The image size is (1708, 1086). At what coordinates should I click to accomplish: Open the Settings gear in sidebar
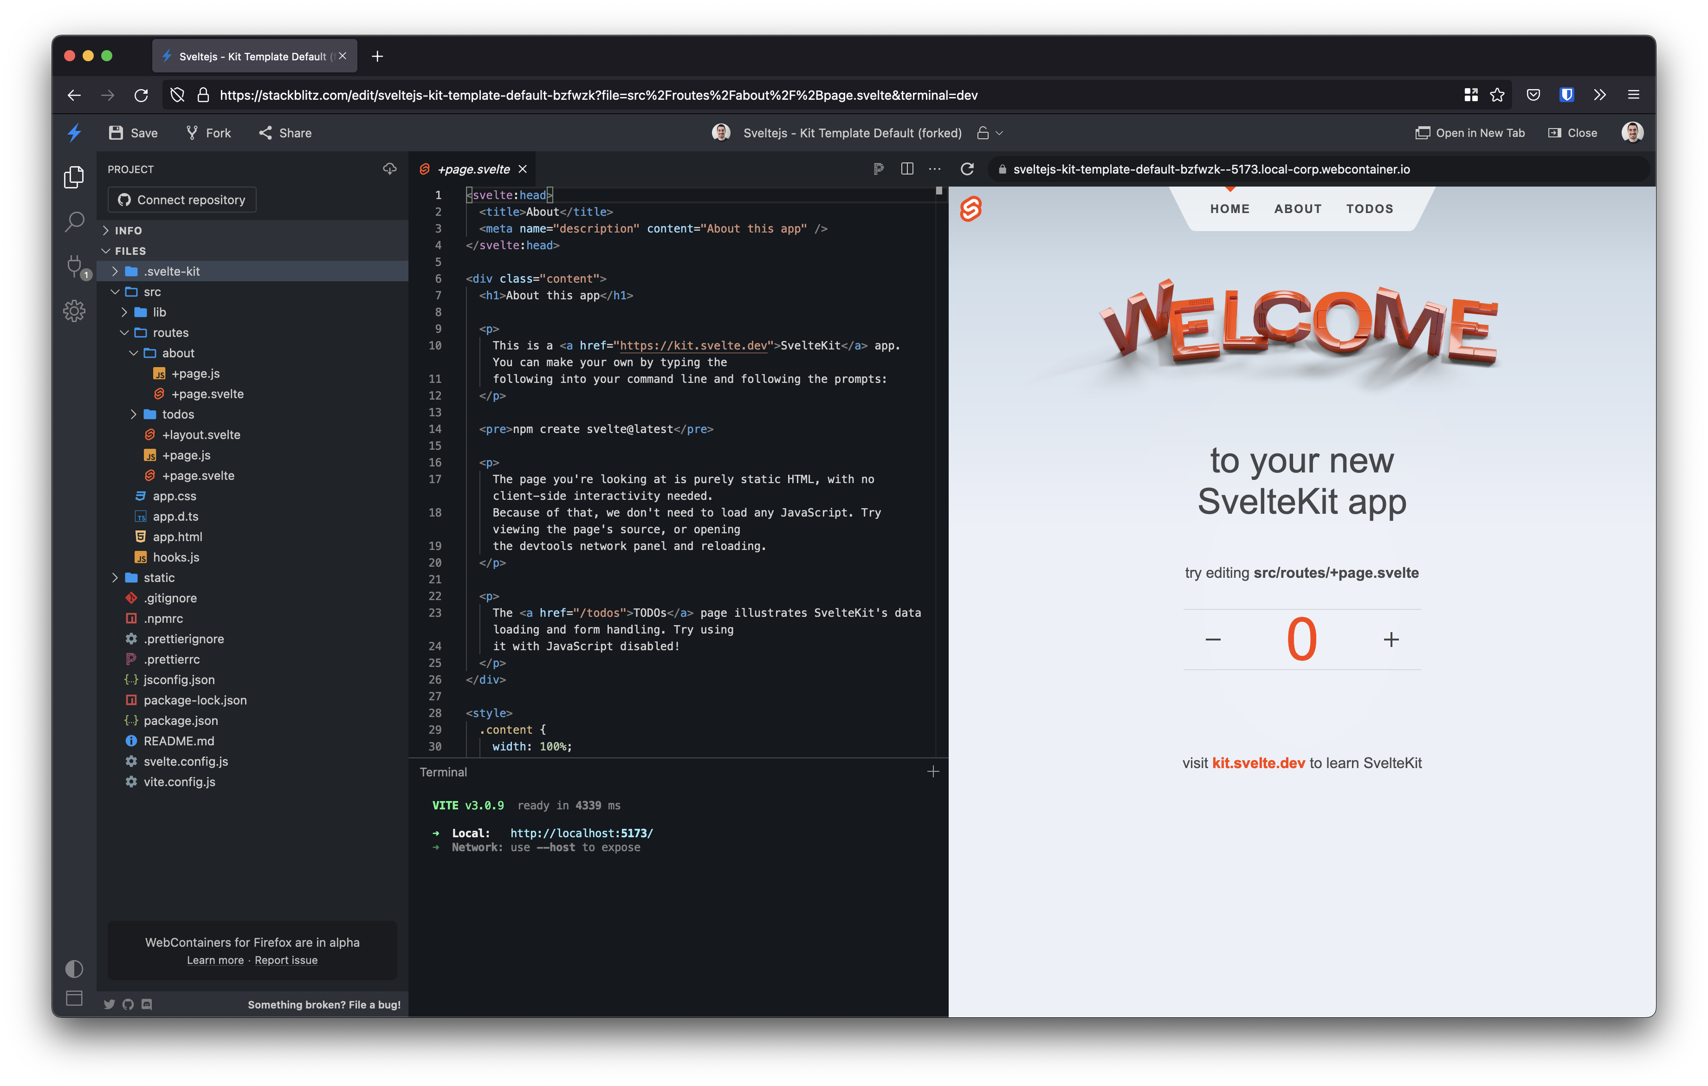click(74, 310)
